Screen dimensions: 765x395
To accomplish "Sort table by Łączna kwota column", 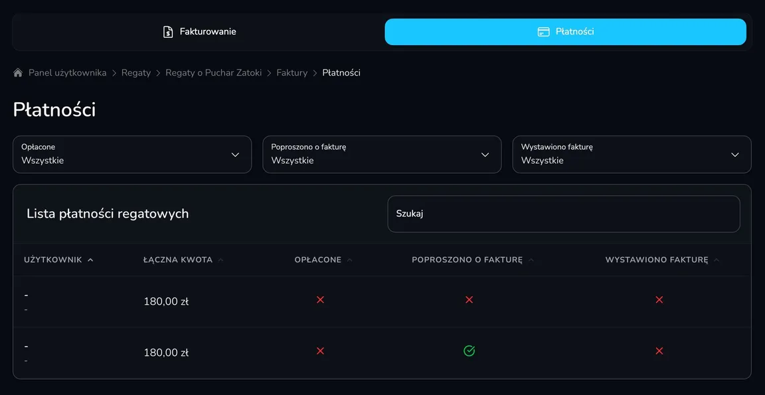I will [183, 260].
